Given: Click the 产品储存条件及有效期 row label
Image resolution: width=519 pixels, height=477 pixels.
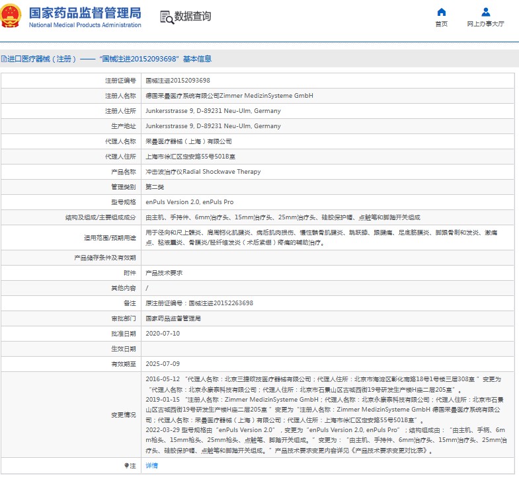Looking at the screenshot, I should point(105,258).
